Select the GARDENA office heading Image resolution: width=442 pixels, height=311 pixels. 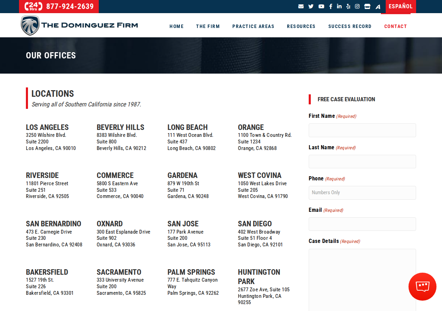click(x=182, y=175)
